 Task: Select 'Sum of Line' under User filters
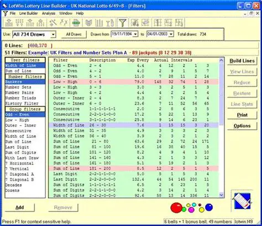[25, 71]
